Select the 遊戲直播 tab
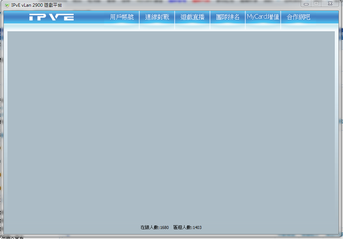 192,17
